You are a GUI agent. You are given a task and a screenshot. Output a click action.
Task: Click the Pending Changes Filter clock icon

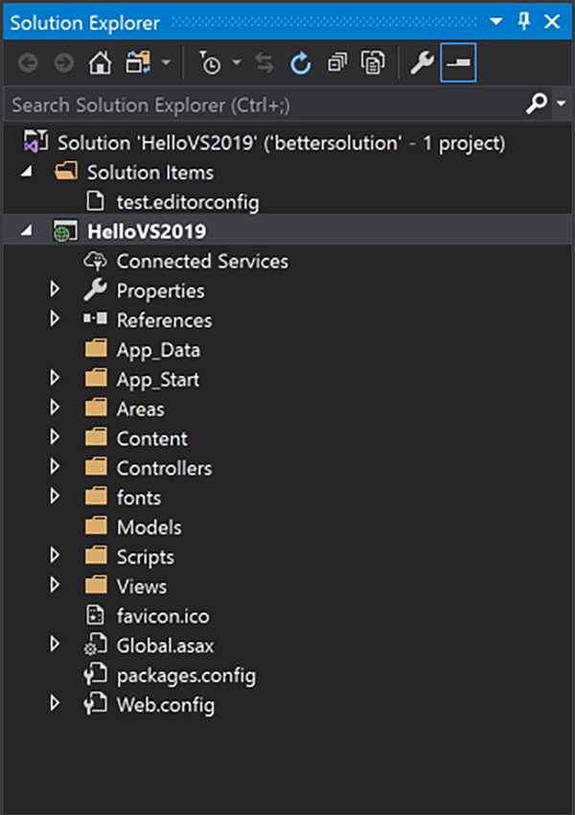tap(210, 63)
